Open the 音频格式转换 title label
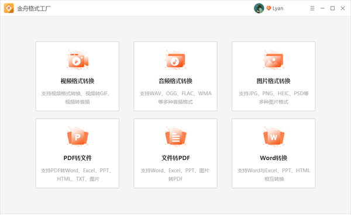The width and height of the screenshot is (351, 215). pos(175,81)
